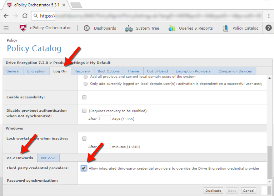Click 'Drive Encryption 7.2.0' breadcrumb text
274x196 pixels.
click(27, 63)
